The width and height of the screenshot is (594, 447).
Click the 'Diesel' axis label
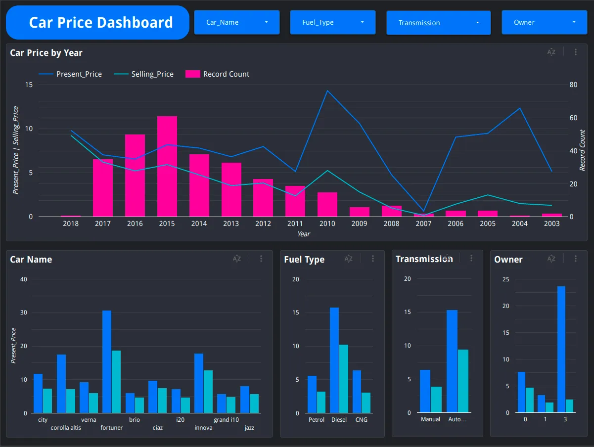(339, 420)
